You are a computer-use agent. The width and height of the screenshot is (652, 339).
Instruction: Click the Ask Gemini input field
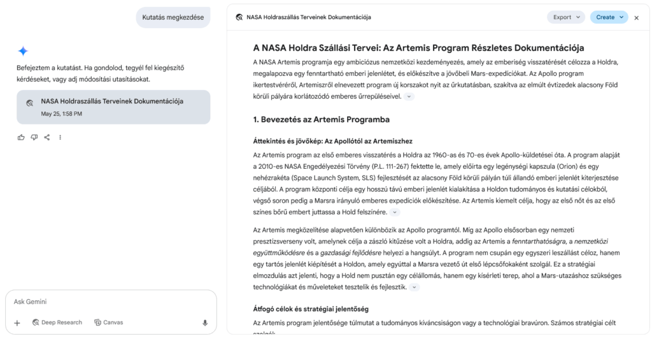111,301
